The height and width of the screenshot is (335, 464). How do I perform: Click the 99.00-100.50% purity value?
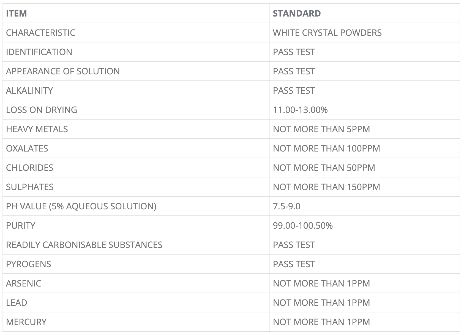303,226
